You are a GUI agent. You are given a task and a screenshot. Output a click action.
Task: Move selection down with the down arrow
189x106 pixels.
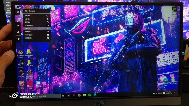[18, 39]
